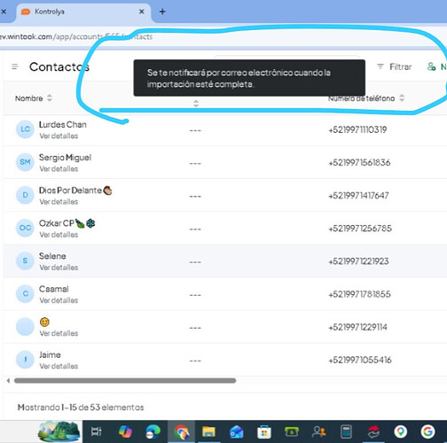
Task: Toggle the middle column sort arrows
Action: click(196, 104)
